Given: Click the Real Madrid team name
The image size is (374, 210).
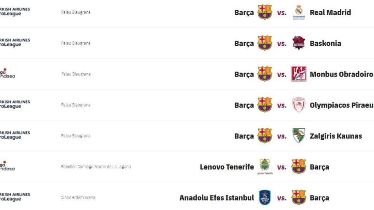Looking at the screenshot, I should (330, 12).
